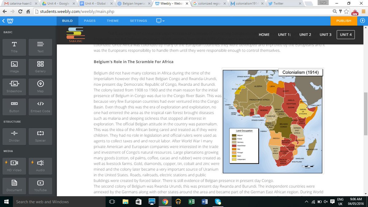Pick the Image element
368x207 pixels.
click(14, 67)
